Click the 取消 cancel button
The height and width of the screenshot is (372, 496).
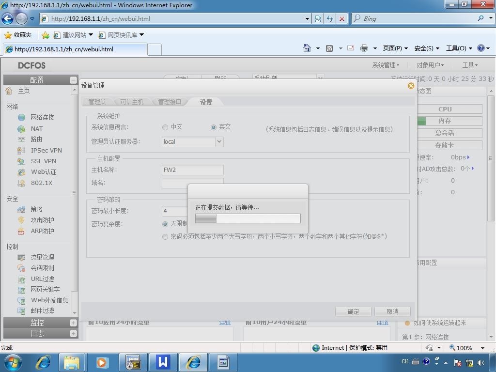(x=392, y=311)
